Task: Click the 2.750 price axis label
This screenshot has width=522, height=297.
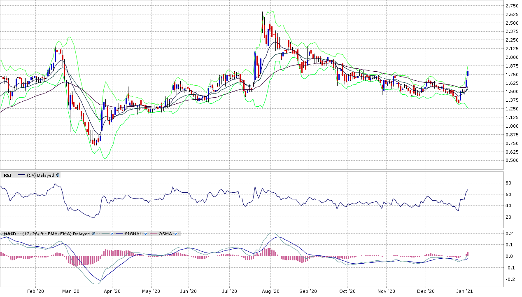Action: click(x=511, y=6)
